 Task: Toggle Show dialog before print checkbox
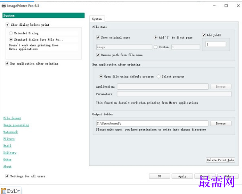7,25
